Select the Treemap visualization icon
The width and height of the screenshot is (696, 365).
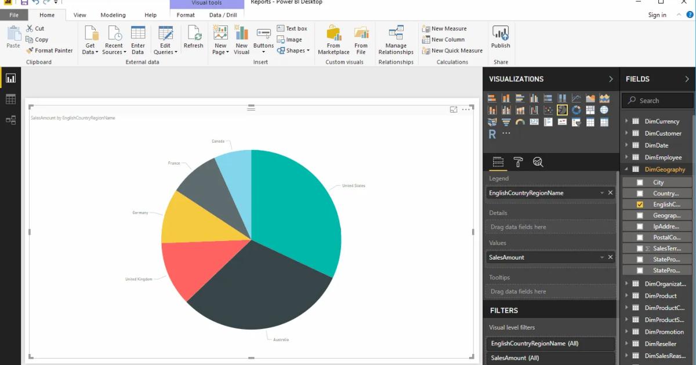589,110
